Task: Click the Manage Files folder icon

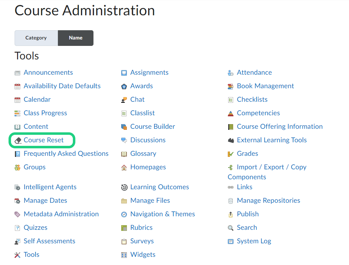Action: [124, 201]
